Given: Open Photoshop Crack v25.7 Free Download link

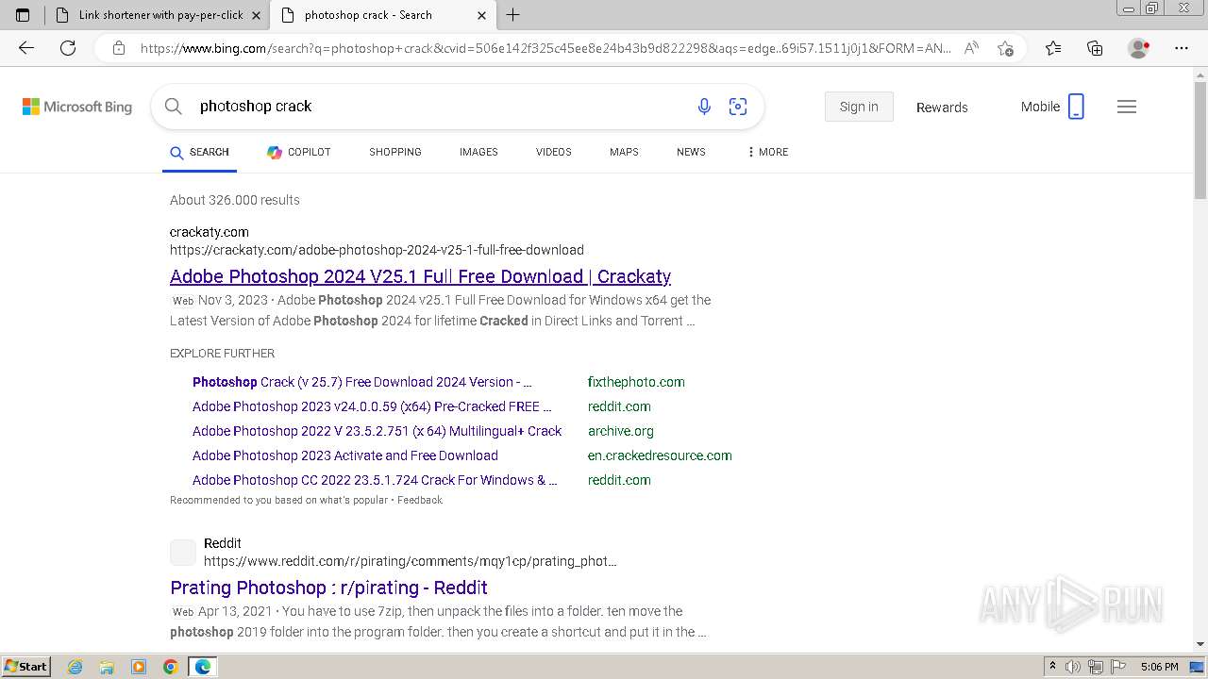Looking at the screenshot, I should click(x=362, y=382).
